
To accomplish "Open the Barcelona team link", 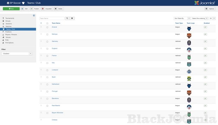I will coord(55,99).
